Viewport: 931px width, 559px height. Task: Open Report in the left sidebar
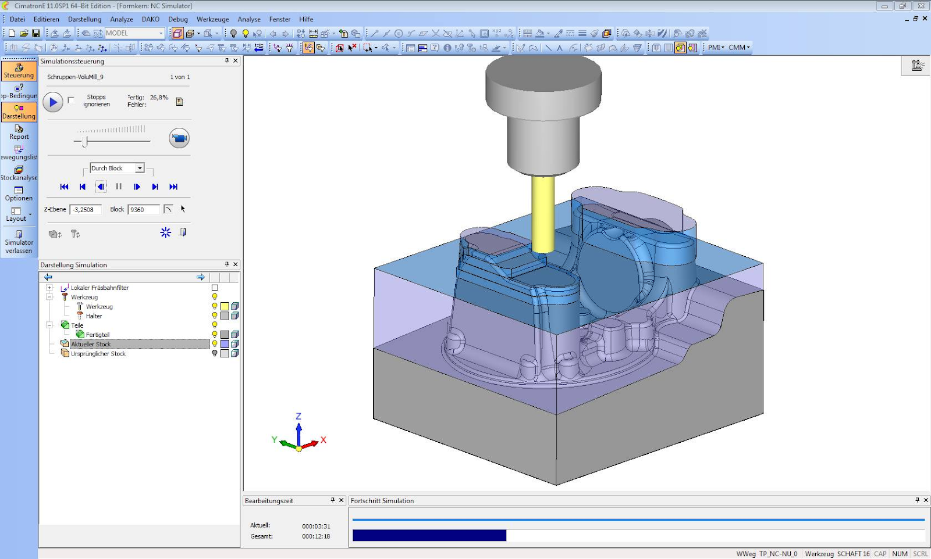19,132
